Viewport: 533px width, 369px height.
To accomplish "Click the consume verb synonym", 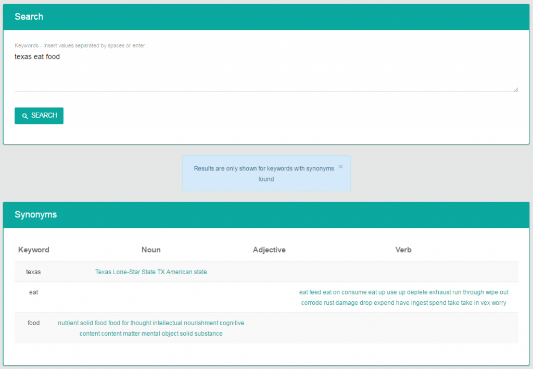I will [x=354, y=292].
